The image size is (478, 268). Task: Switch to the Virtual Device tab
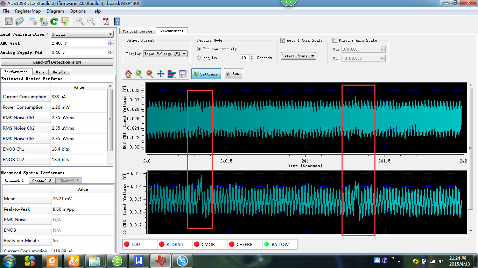[138, 31]
